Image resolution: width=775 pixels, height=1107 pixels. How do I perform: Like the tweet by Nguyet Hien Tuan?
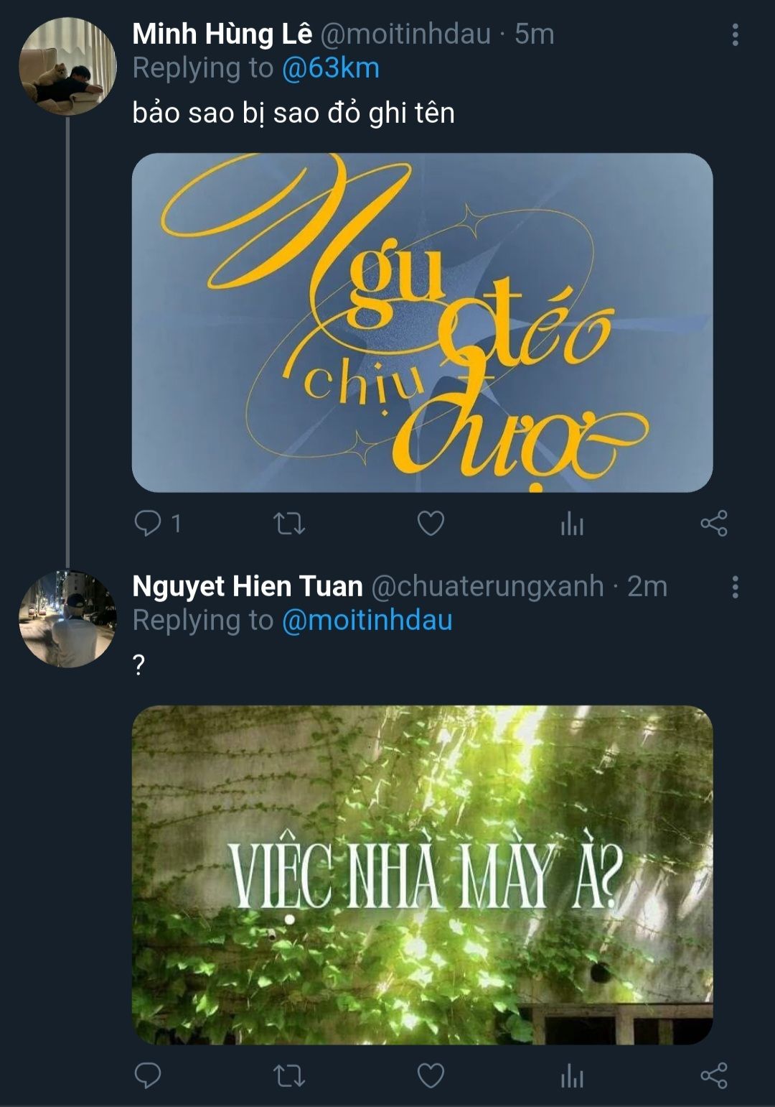431,1075
